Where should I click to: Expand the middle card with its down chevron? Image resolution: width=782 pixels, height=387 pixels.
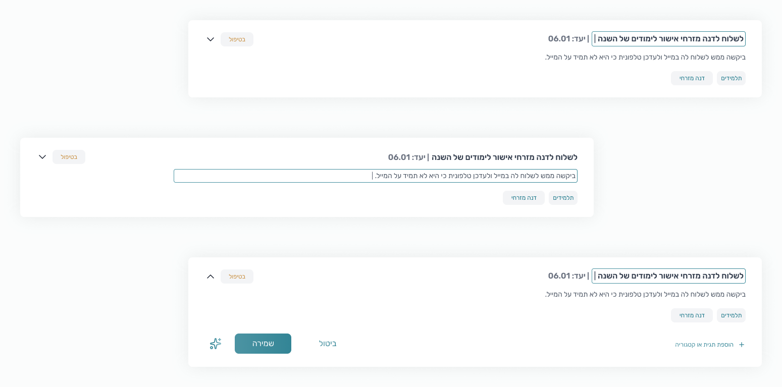(42, 157)
